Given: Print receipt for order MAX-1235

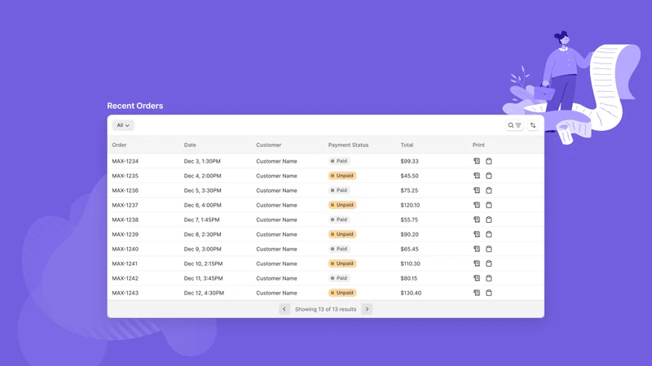Looking at the screenshot, I should pyautogui.click(x=477, y=176).
